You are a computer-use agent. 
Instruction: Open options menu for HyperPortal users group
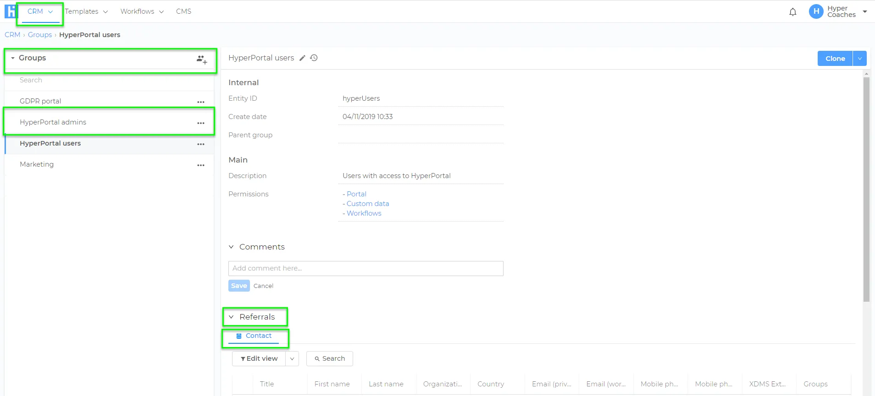coord(201,144)
